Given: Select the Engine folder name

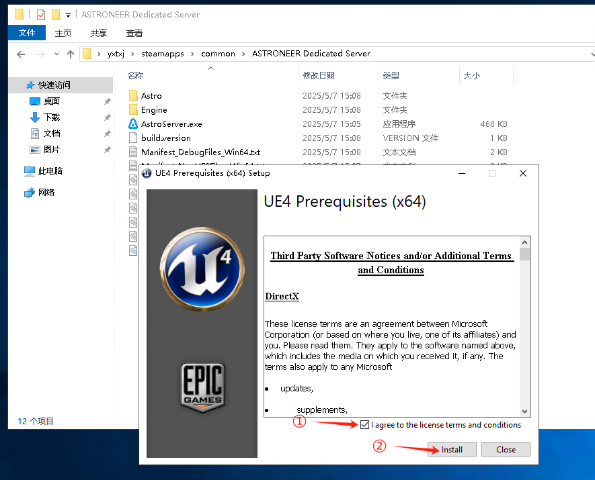Looking at the screenshot, I should coord(154,110).
